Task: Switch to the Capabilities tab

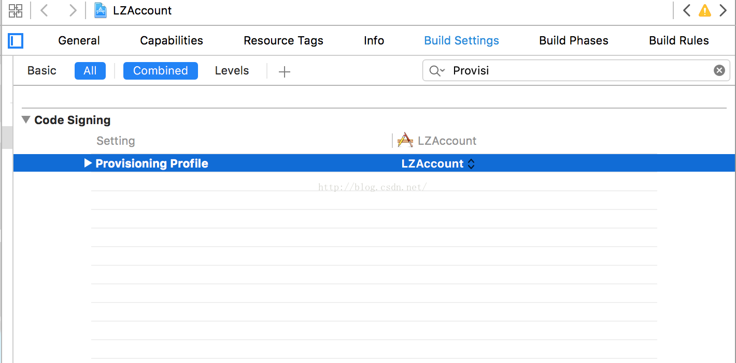Action: (172, 40)
